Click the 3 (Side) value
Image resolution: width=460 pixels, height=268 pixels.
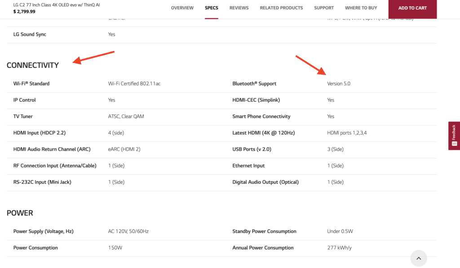[x=335, y=149]
